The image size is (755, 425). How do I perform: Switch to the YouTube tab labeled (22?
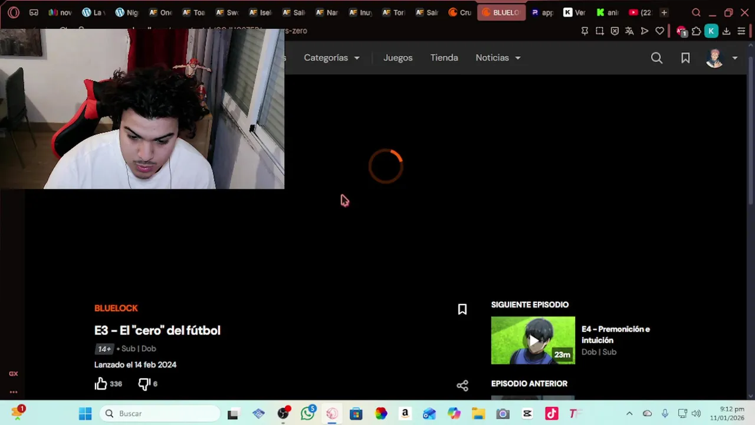click(640, 12)
